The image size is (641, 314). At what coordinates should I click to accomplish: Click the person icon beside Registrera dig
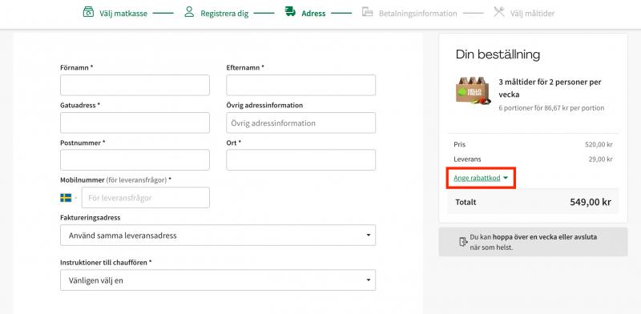point(189,12)
